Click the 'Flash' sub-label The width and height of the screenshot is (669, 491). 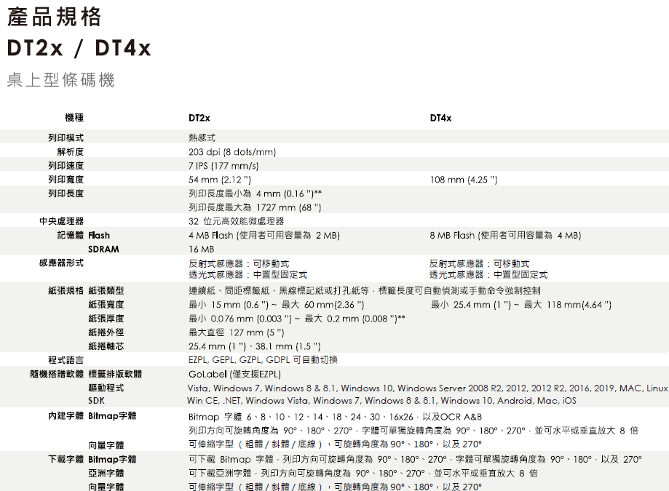tap(99, 235)
